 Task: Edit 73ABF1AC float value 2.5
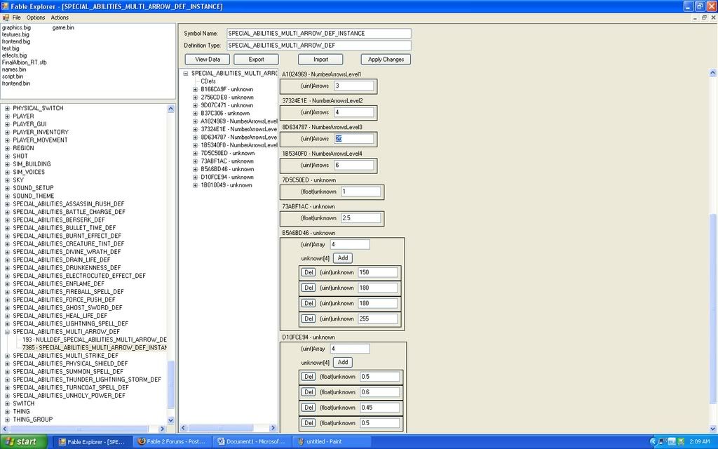pos(360,218)
